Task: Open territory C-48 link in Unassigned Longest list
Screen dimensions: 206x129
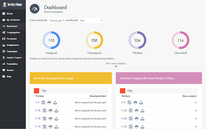Action: pyautogui.click(x=38, y=118)
